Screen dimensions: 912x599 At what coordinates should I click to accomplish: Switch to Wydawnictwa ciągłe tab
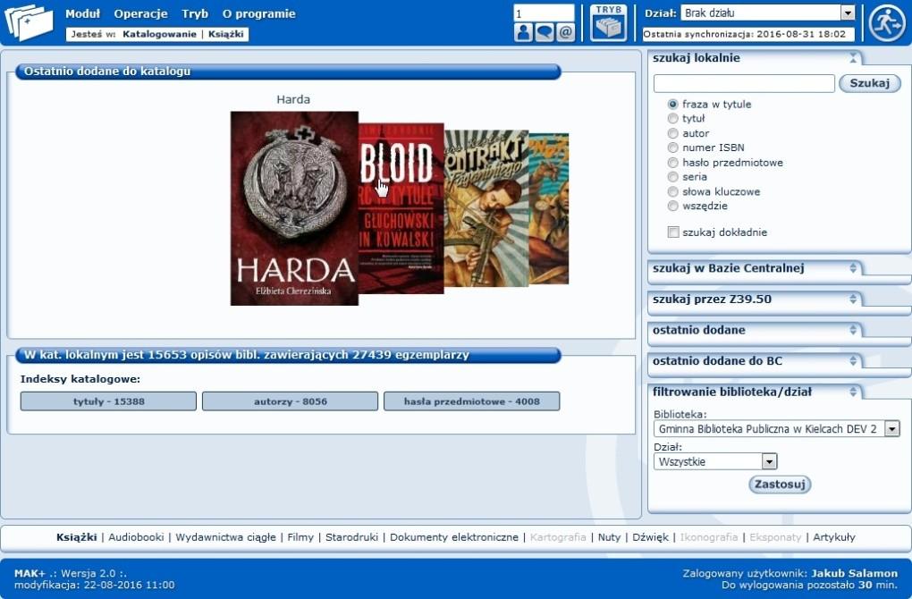tap(225, 537)
